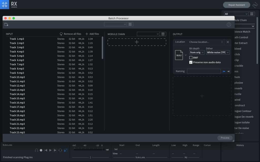Image resolution: width=260 pixels, height=162 pixels.
Task: Select the naming suffix arrow toggle
Action: click(228, 71)
